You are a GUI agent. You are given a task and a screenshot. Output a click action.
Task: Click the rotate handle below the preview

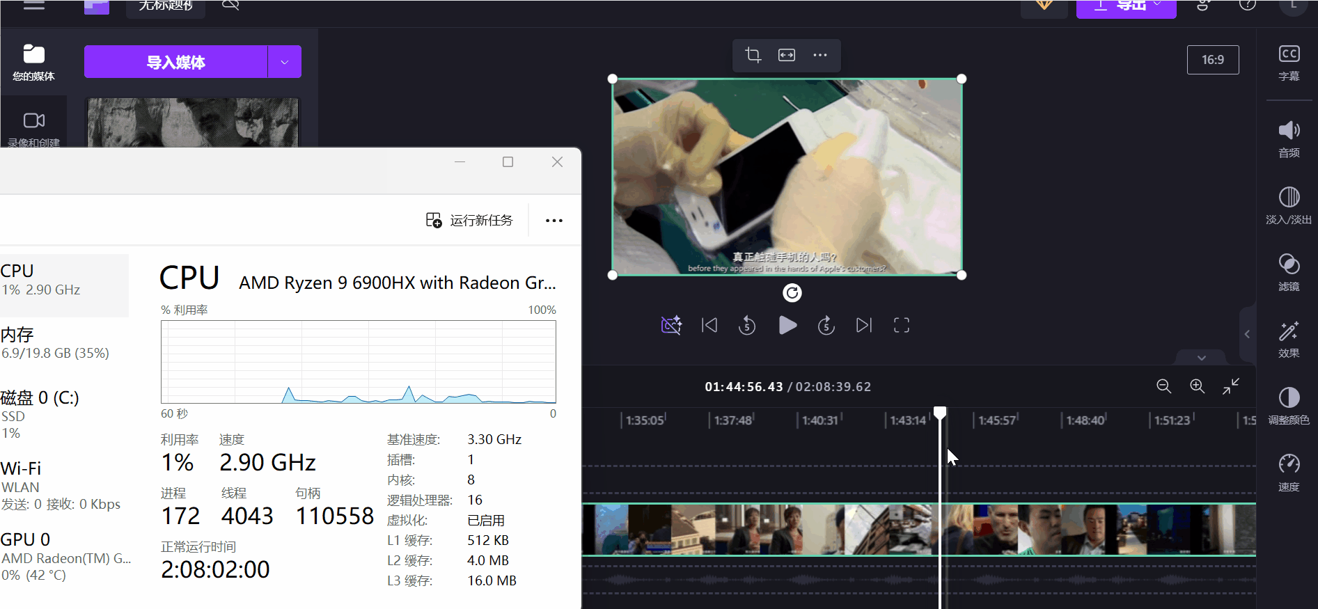(792, 293)
